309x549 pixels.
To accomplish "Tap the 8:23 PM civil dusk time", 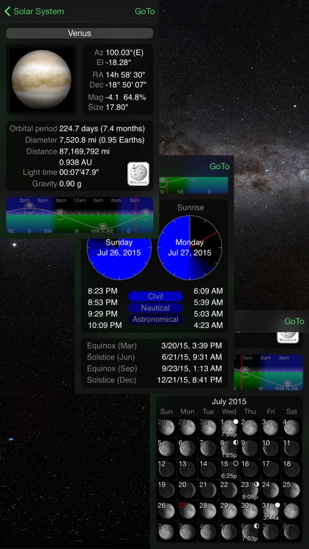I will pos(103,291).
